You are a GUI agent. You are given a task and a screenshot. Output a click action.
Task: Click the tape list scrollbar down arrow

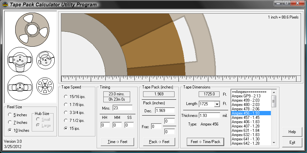pyautogui.click(x=274, y=143)
